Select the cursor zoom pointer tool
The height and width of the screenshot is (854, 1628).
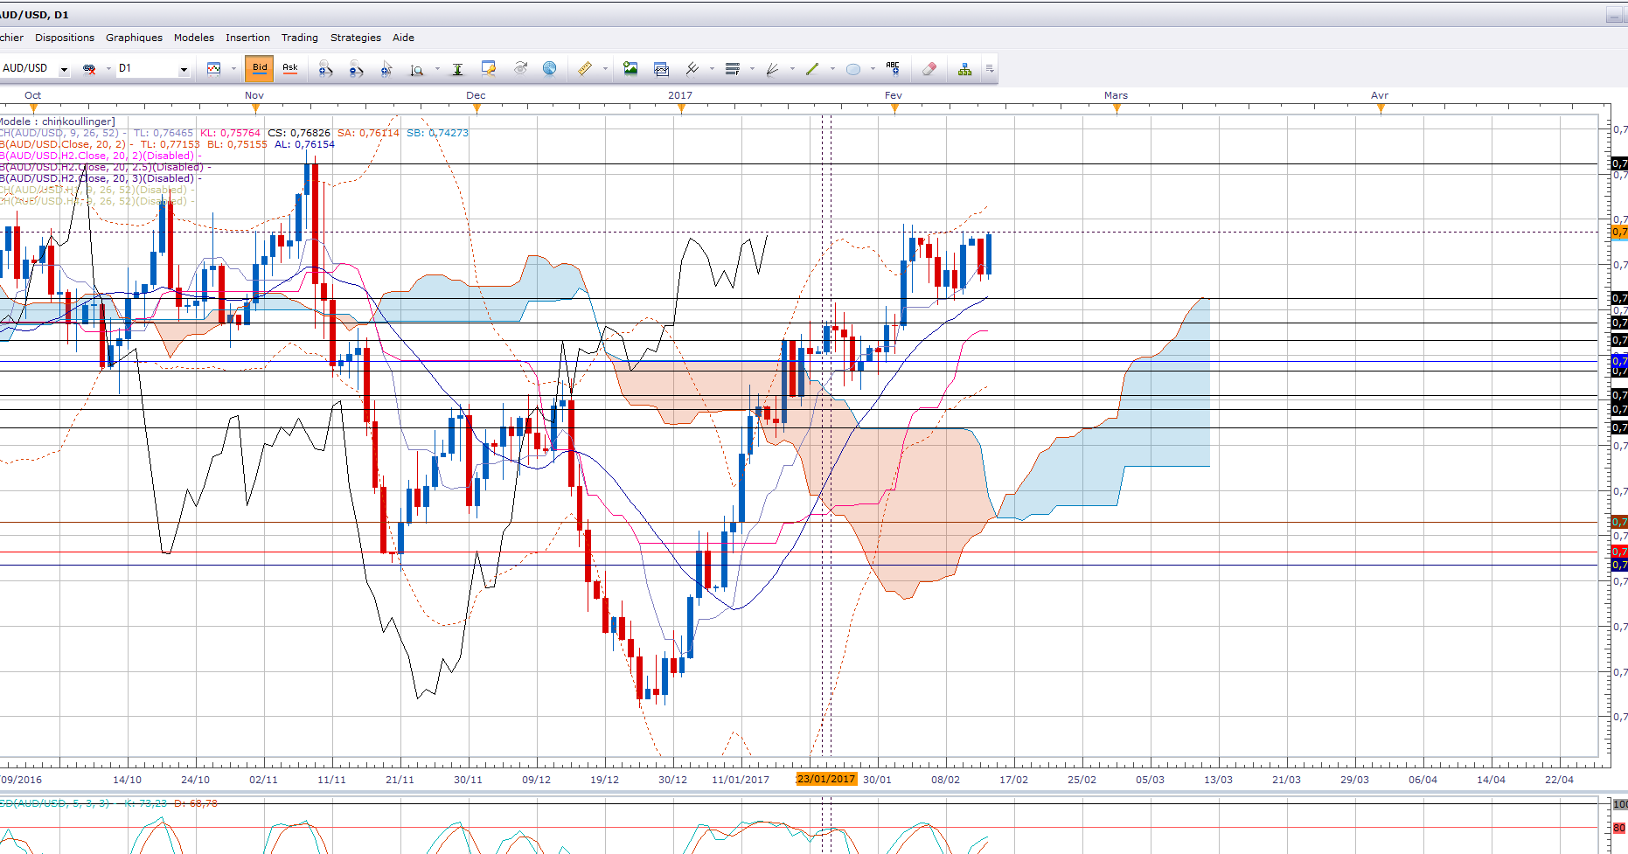[x=386, y=68]
